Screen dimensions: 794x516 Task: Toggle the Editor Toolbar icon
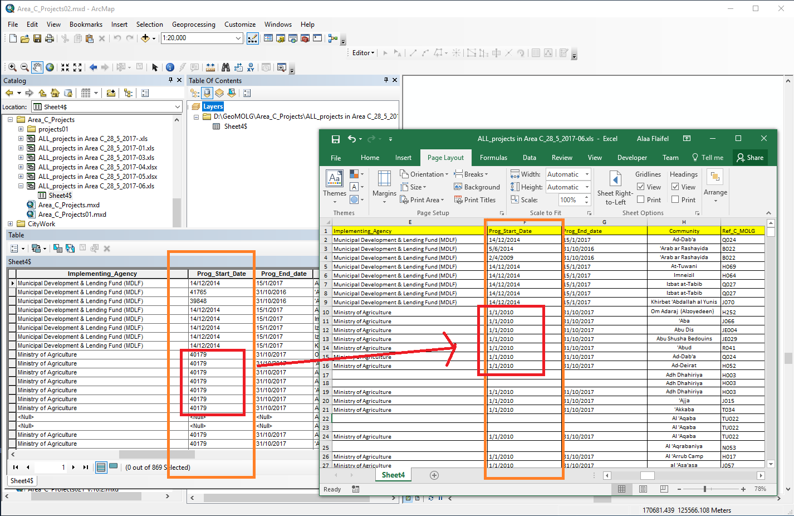(253, 38)
